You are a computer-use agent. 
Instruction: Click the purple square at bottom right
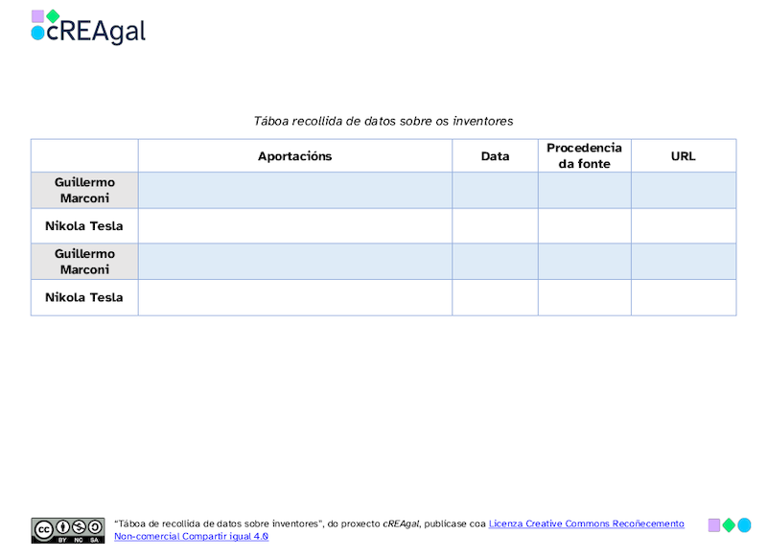pyautogui.click(x=713, y=525)
